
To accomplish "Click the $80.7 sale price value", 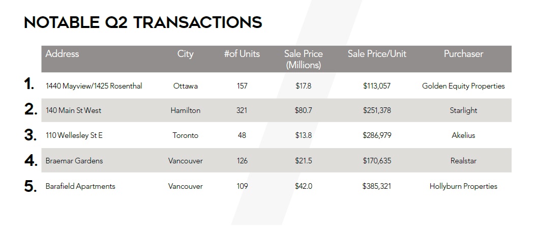I will pyautogui.click(x=304, y=110).
